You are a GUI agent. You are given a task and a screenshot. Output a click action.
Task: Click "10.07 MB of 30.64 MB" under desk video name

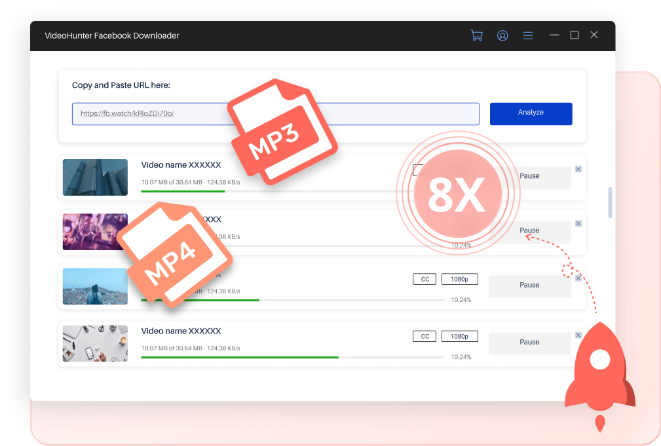tap(172, 348)
